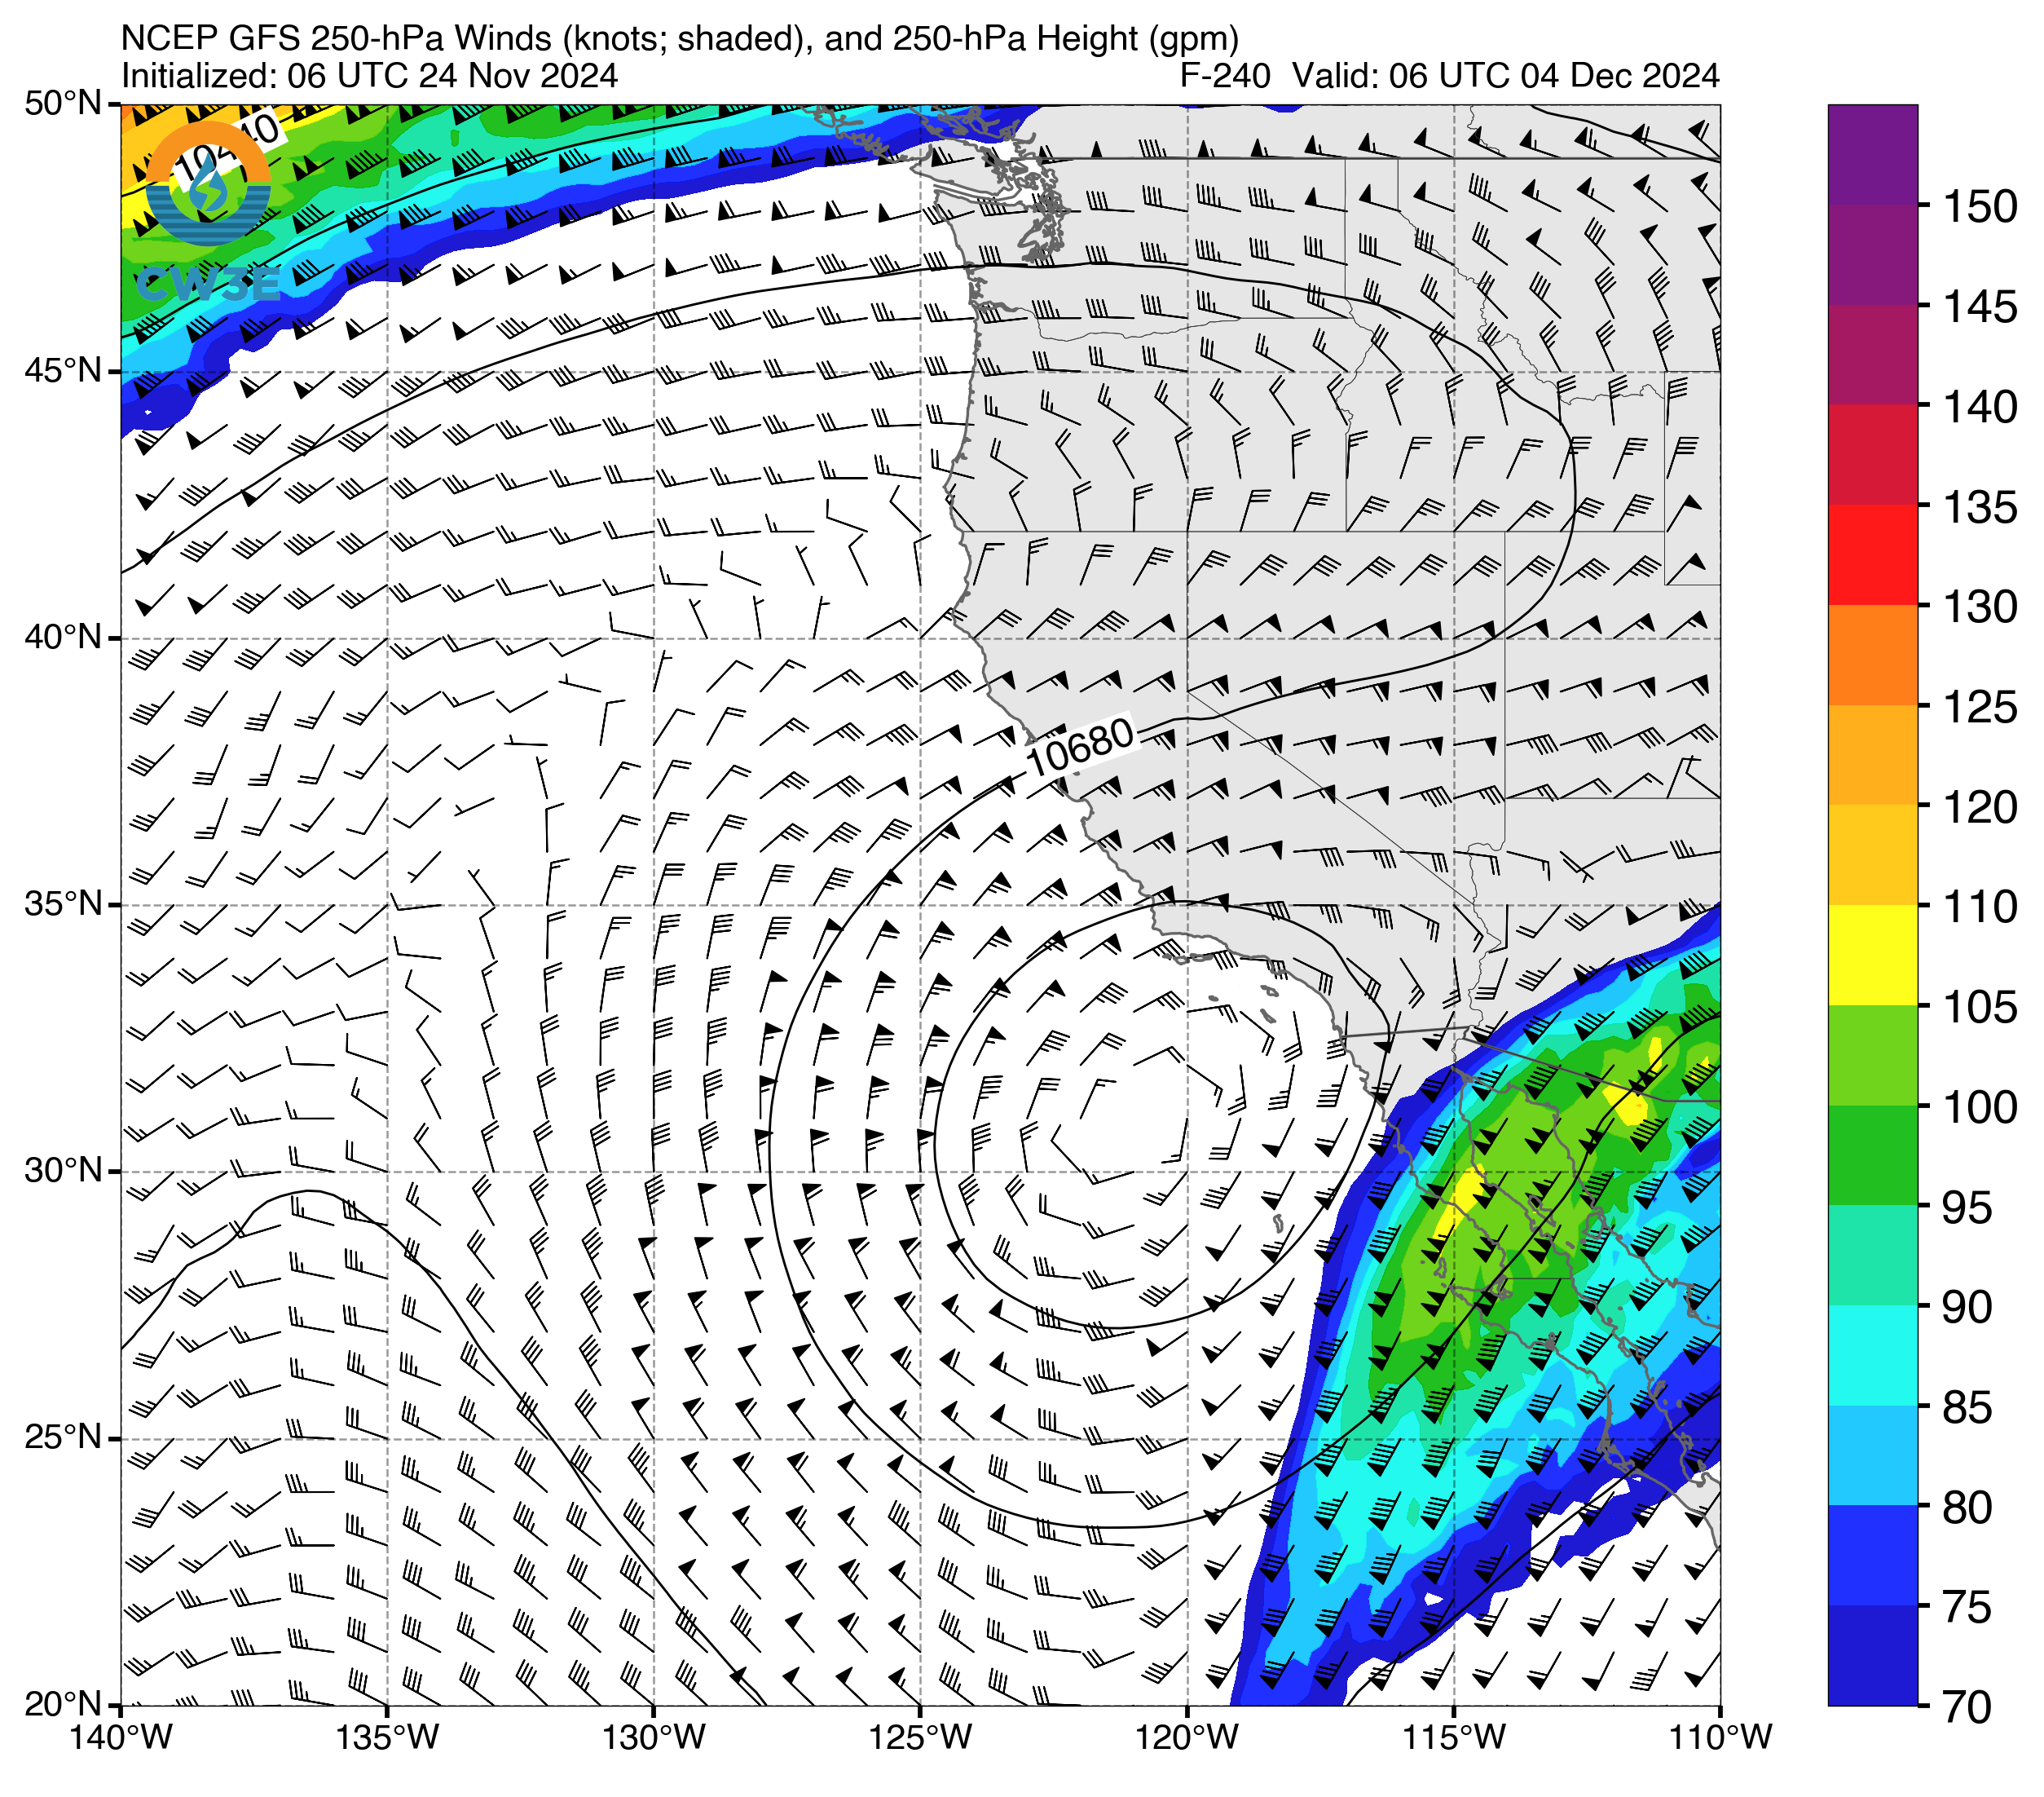Click the 25°N latitude label

coord(63,1439)
